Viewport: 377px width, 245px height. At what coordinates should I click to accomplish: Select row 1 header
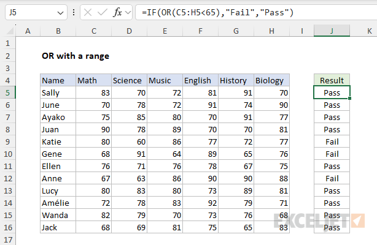(x=8, y=43)
